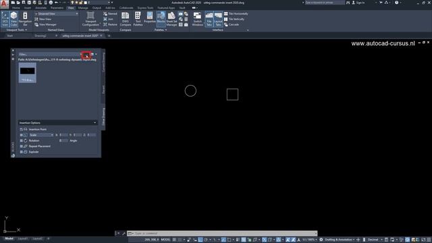Click Tile Vertically
The height and width of the screenshot is (243, 432).
(234, 19)
